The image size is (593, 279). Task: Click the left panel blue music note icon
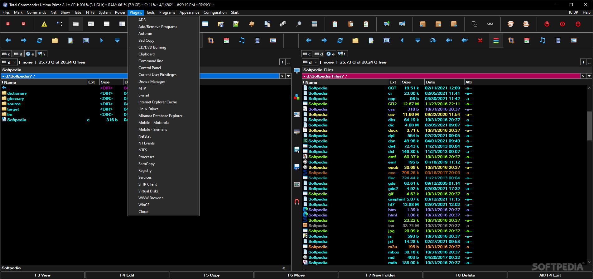(242, 40)
